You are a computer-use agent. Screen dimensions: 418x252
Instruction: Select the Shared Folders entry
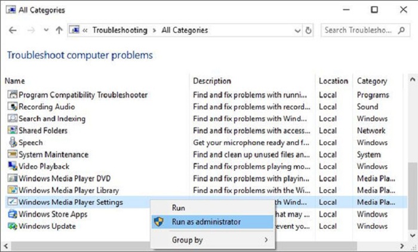(x=43, y=130)
